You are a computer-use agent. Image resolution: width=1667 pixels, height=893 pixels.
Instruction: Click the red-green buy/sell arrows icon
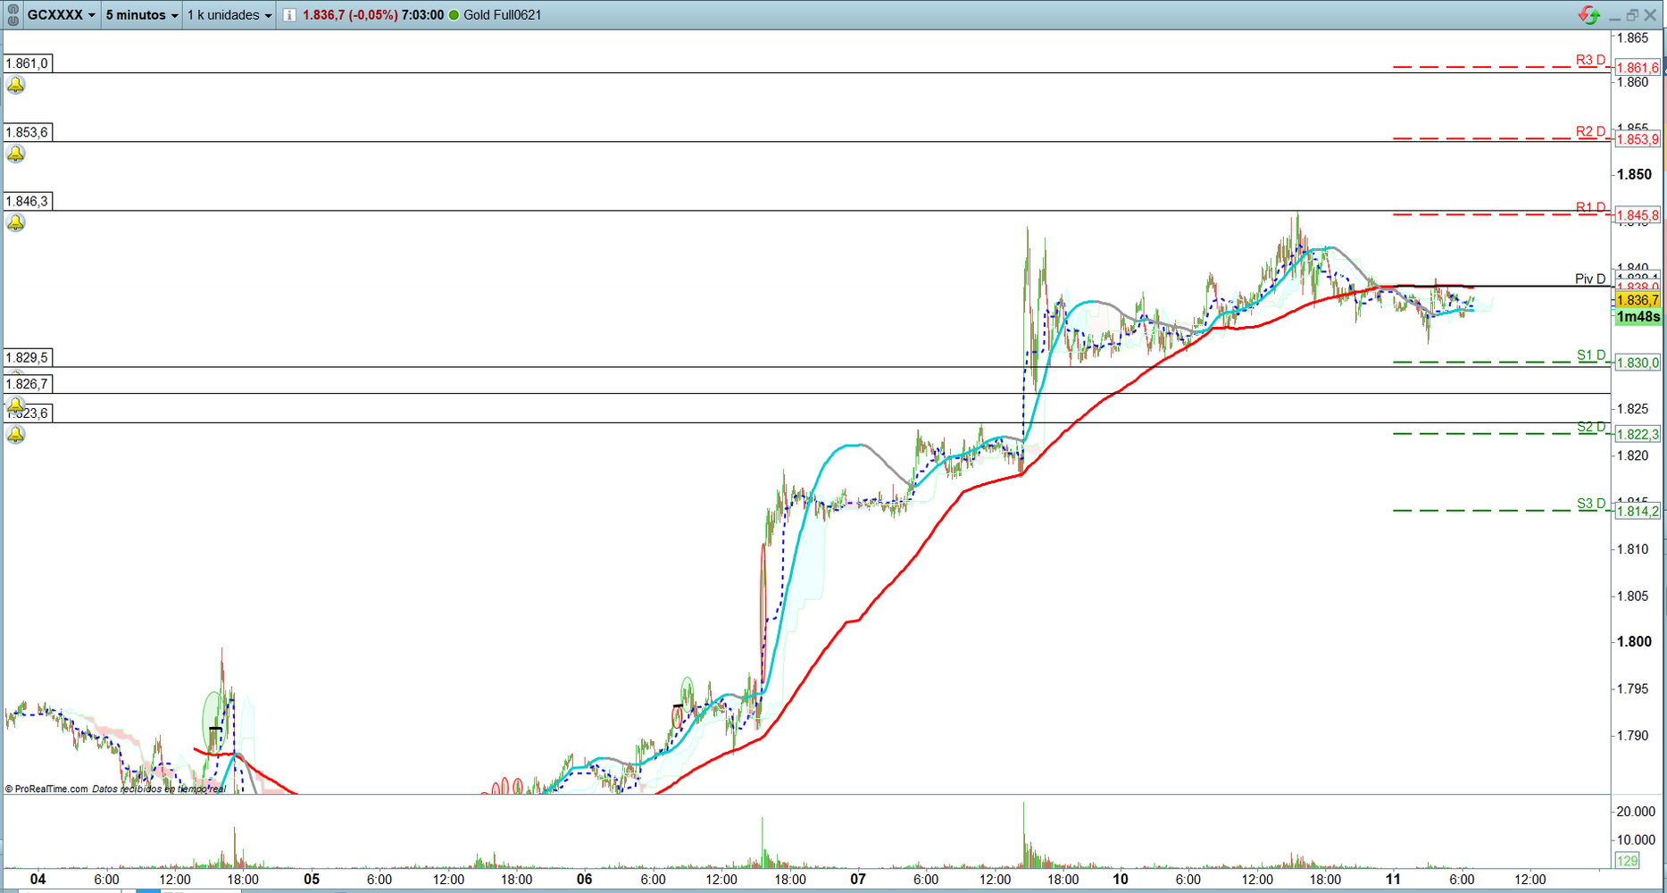click(1588, 14)
